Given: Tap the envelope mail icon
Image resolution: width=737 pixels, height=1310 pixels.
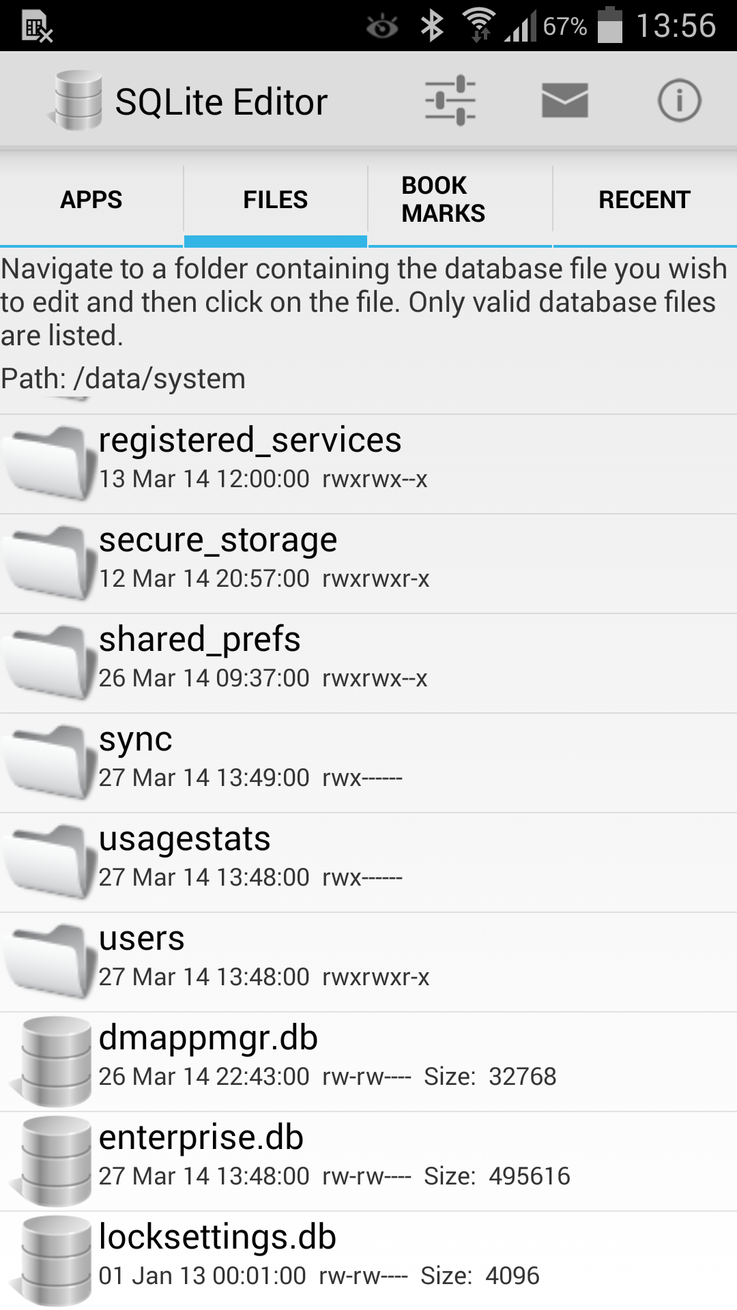Looking at the screenshot, I should tap(564, 100).
